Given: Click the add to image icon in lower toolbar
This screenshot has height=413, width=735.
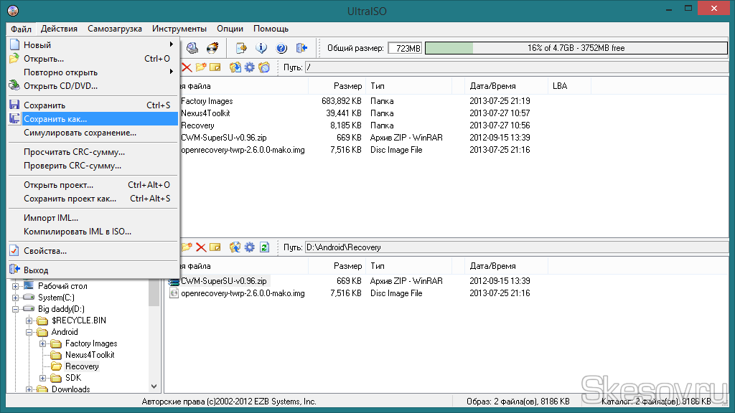Looking at the screenshot, I should tap(235, 247).
